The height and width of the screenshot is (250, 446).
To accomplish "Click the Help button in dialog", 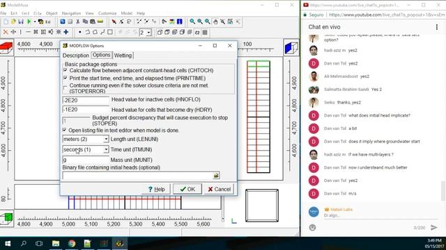I will click(x=156, y=189).
